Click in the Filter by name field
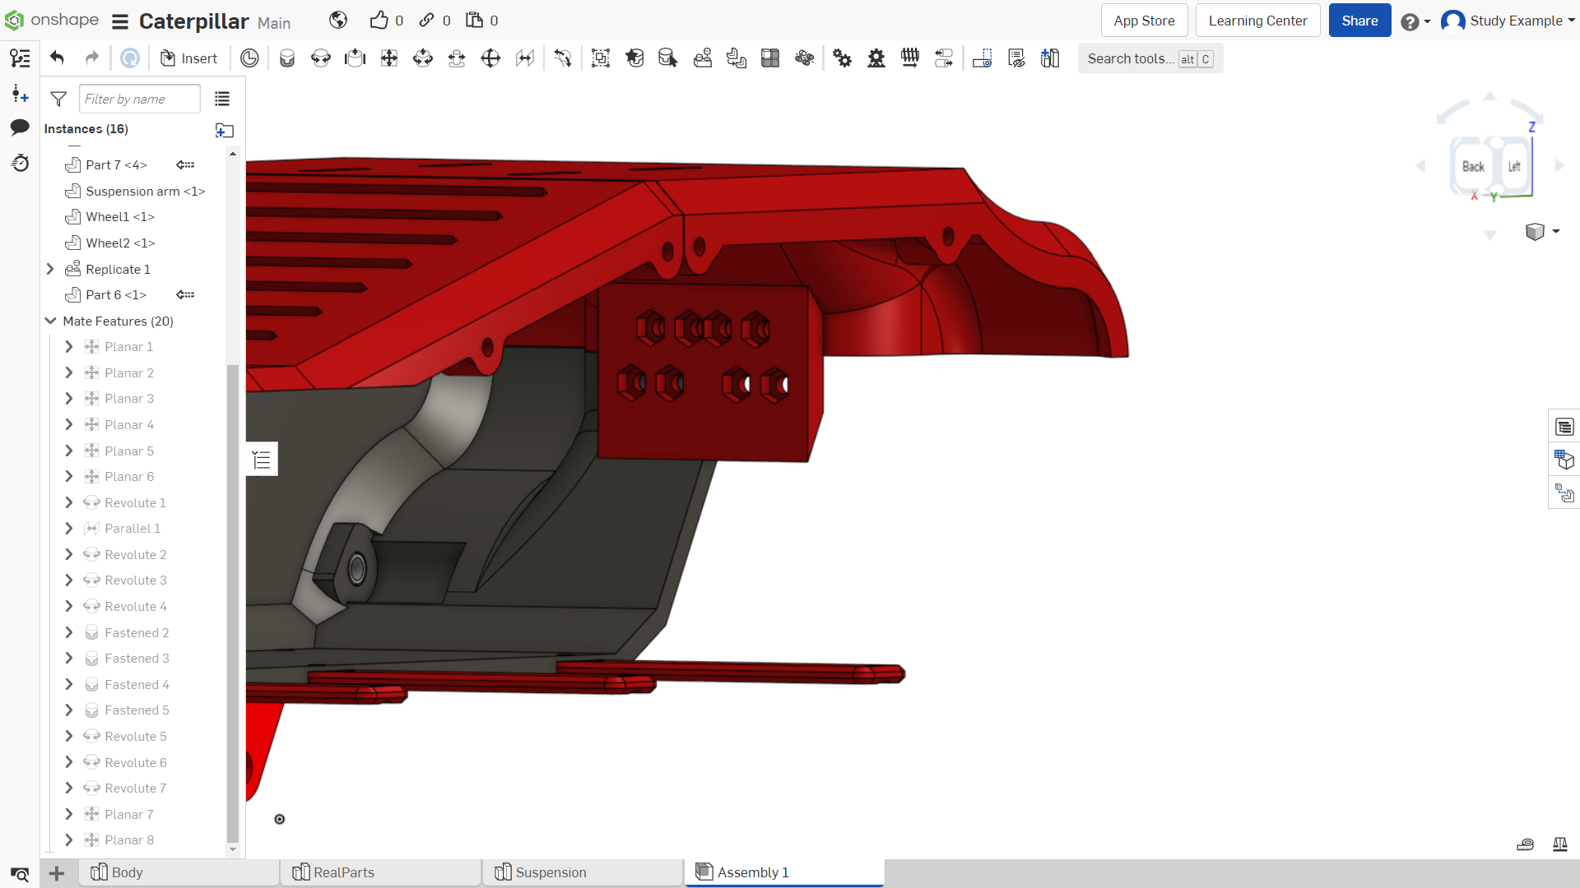The height and width of the screenshot is (888, 1580). [140, 99]
